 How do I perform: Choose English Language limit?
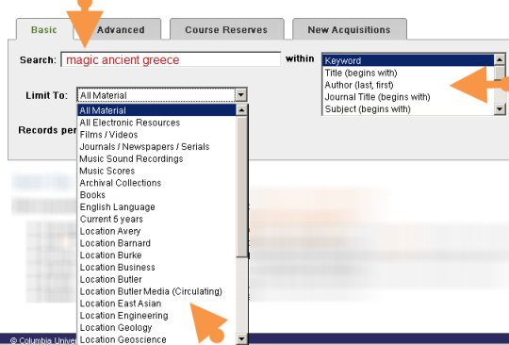(x=157, y=207)
